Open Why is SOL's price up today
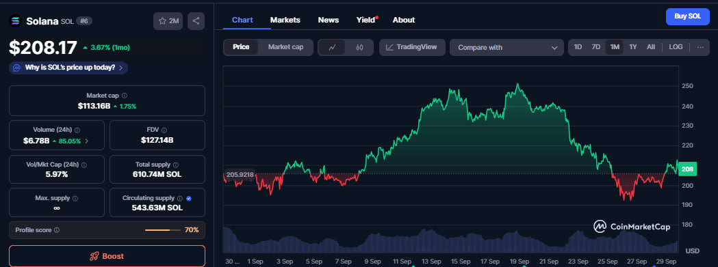This screenshot has height=267, width=718. point(68,68)
